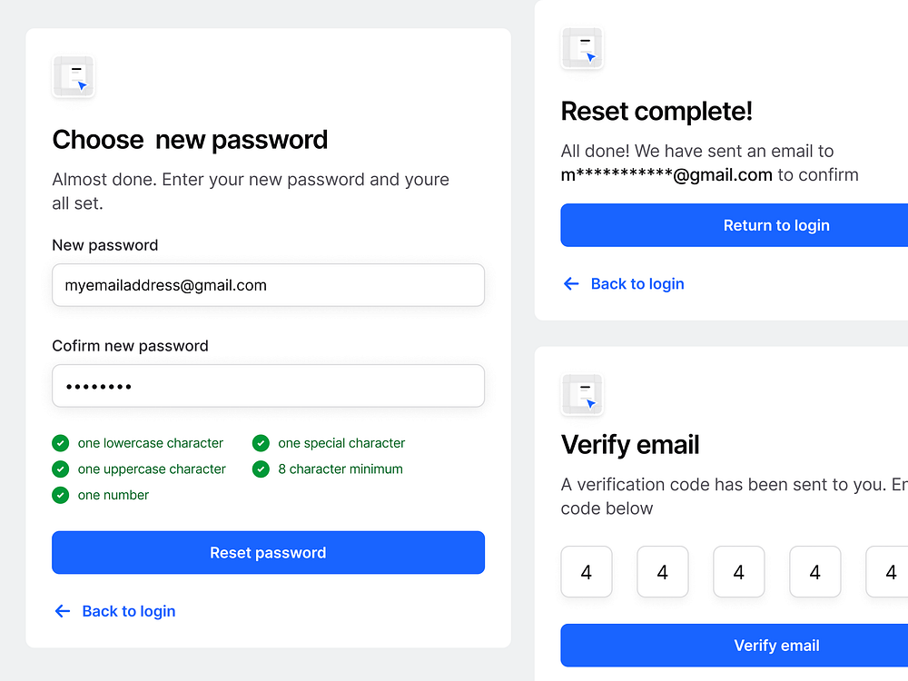Click Back to login under Return to login
Viewport: 908px width, 681px height.
pyautogui.click(x=637, y=283)
